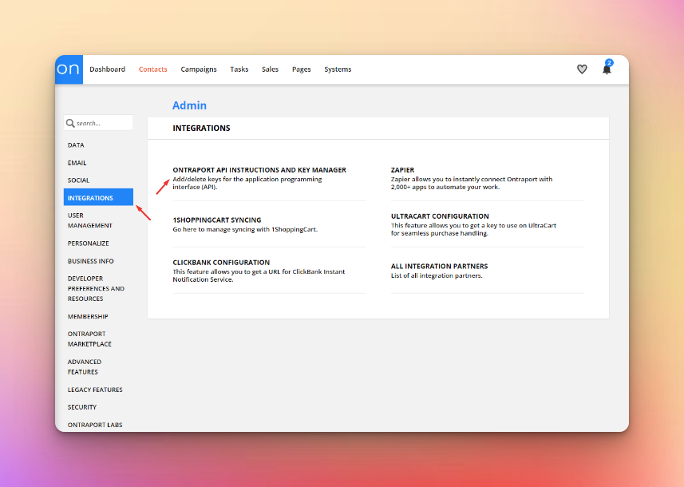
Task: Select EMAIL in the admin sidebar
Action: pyautogui.click(x=77, y=163)
